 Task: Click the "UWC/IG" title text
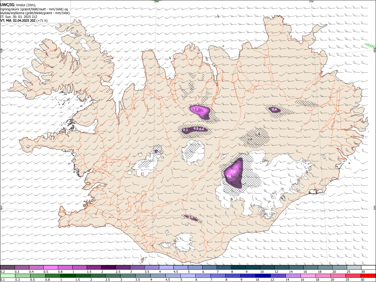click(x=7, y=5)
